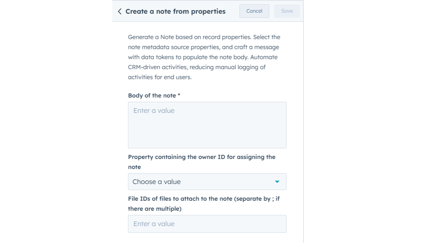Go back using the left chevron
Image resolution: width=432 pixels, height=243 pixels.
coord(119,11)
